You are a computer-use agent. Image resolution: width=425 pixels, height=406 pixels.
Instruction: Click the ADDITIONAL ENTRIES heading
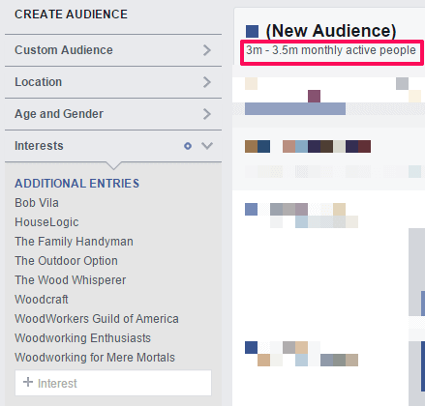tap(77, 184)
